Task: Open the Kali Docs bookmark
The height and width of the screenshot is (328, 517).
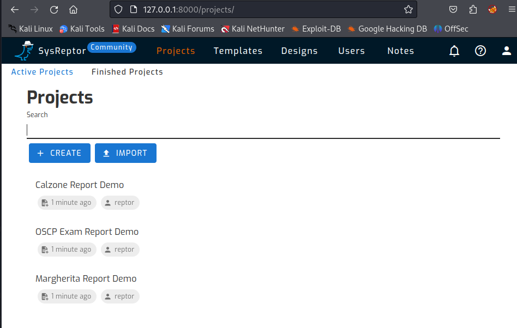Action: 133,28
